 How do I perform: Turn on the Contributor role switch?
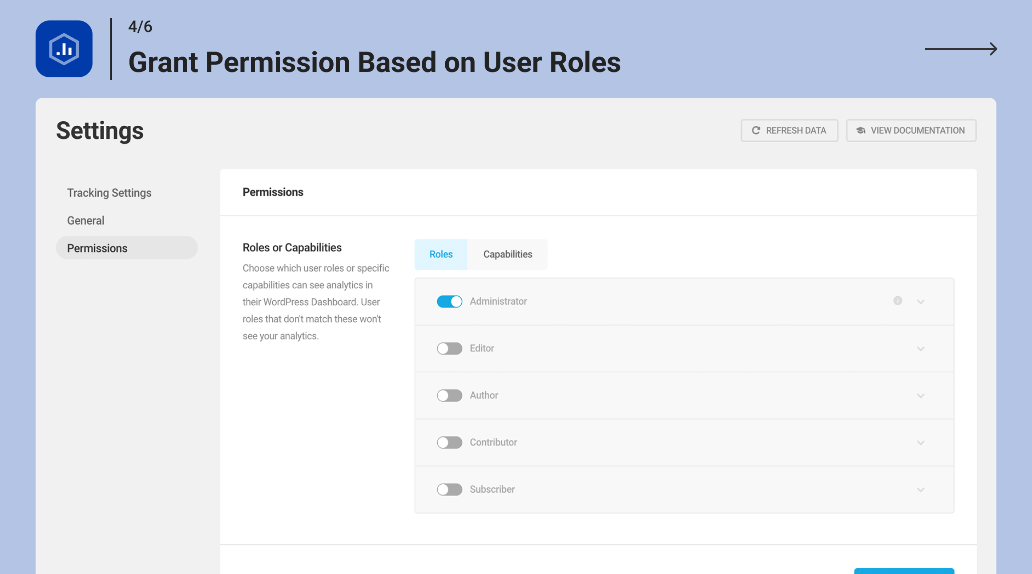[449, 443]
